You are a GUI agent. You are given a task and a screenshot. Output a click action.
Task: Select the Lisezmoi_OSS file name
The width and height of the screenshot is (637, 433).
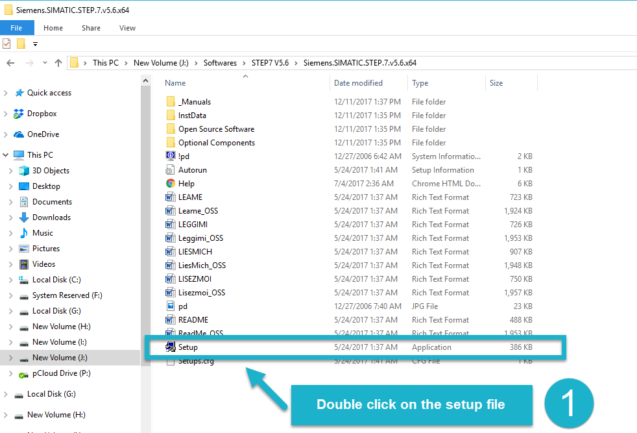point(202,293)
